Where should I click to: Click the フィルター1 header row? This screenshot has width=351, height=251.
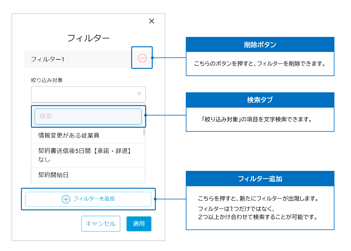pyautogui.click(x=78, y=59)
